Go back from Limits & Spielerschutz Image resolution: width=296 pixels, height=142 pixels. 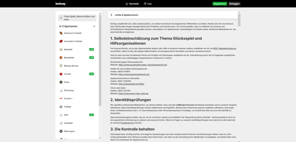coord(111,15)
